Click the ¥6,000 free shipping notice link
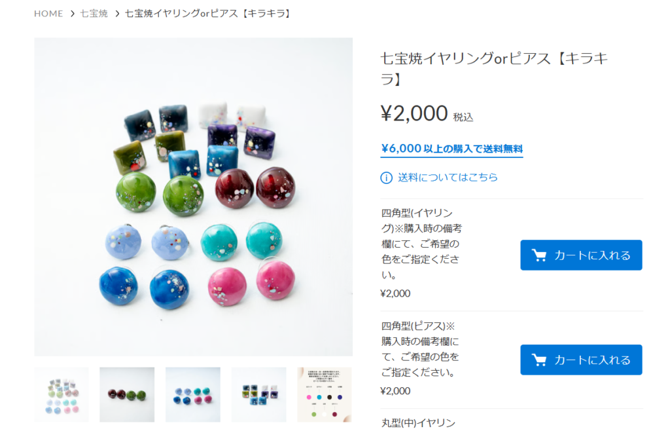670x431 pixels. 451,149
